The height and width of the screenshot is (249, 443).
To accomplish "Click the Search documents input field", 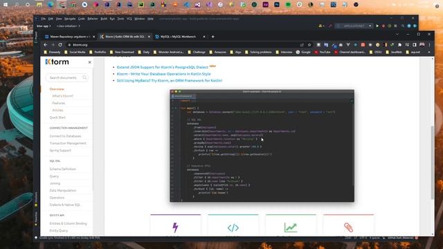I will click(x=66, y=77).
